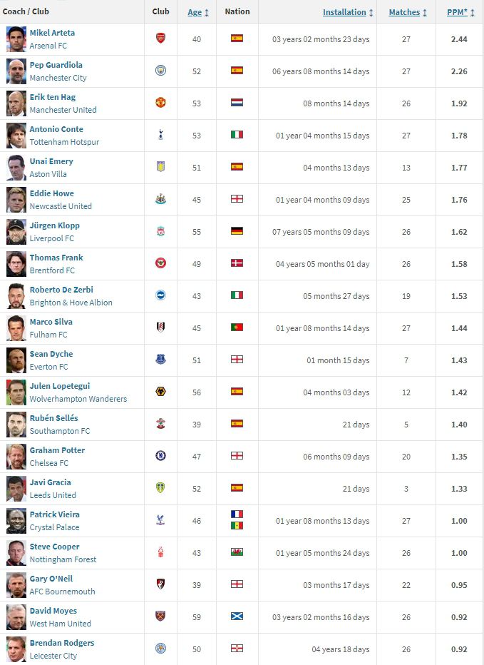The image size is (484, 665).
Task: Open Jürgen Klopp's coach profile
Action: pyautogui.click(x=56, y=225)
